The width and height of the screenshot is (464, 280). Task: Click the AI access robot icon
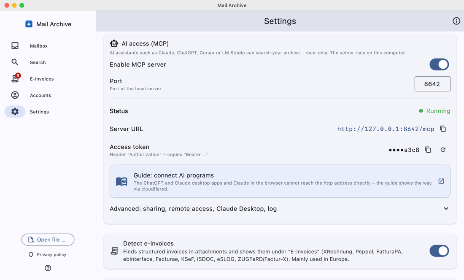[114, 43]
